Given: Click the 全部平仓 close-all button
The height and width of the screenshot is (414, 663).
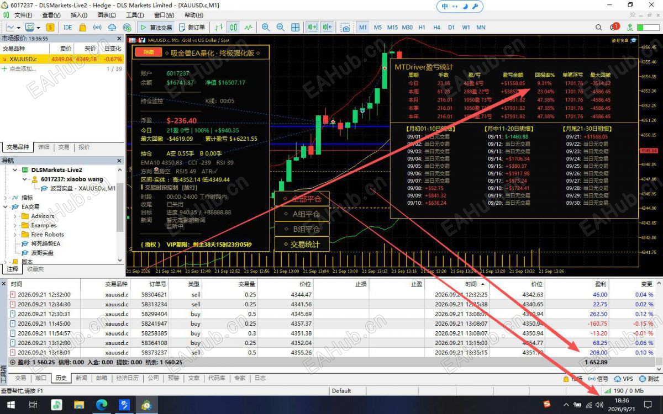Looking at the screenshot, I should pyautogui.click(x=302, y=199).
